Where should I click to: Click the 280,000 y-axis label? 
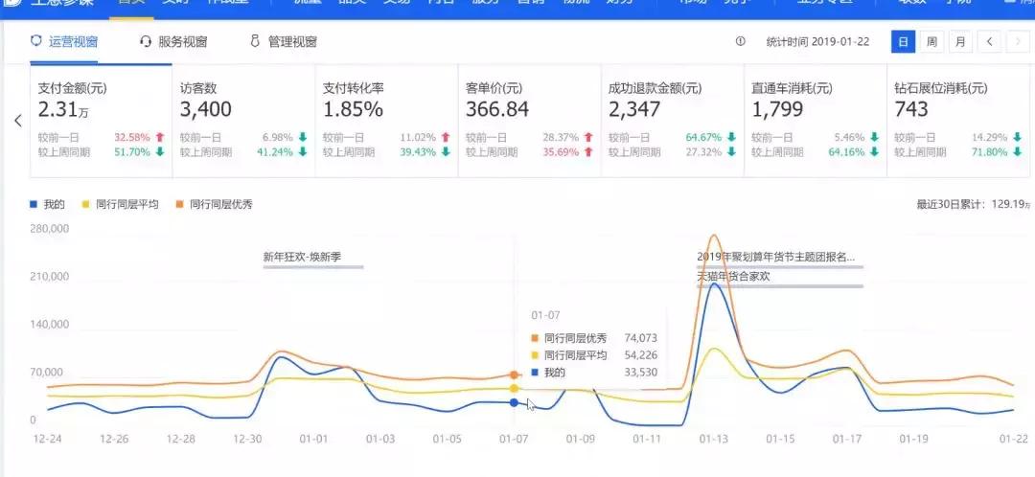coord(50,229)
